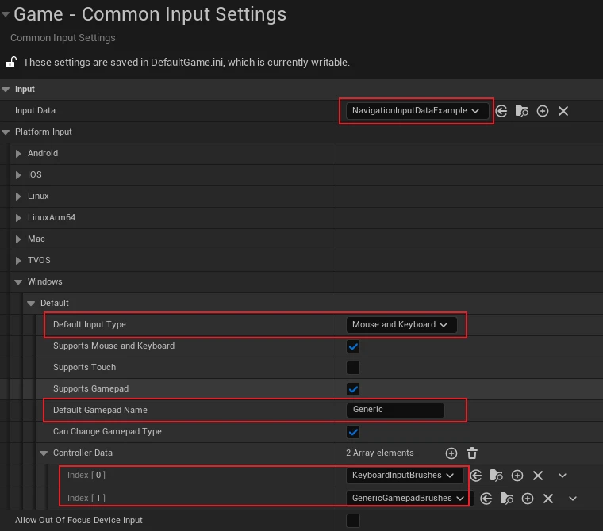Screen dimensions: 603x531
Task: Browse to Input Data asset in Content Browser
Action: [521, 111]
